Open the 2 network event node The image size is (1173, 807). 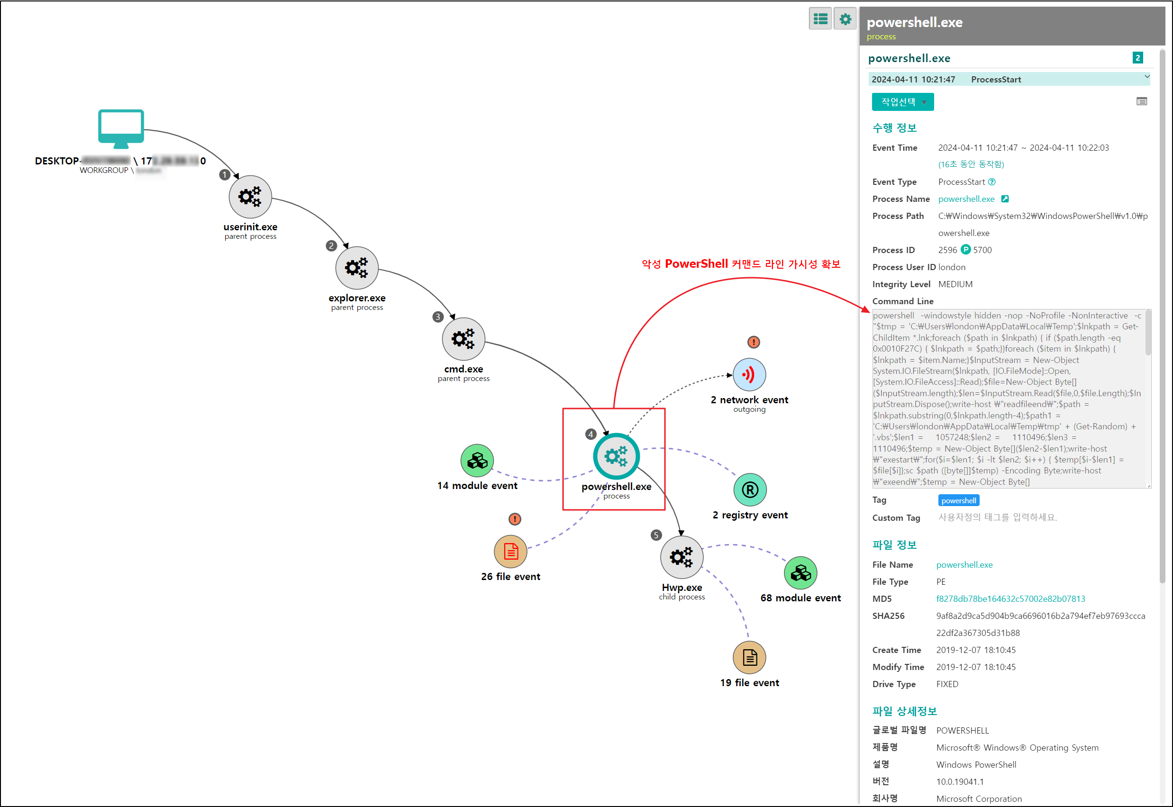click(749, 375)
